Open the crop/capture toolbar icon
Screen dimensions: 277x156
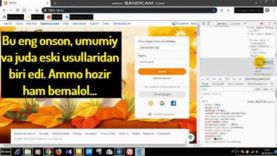coord(222,10)
